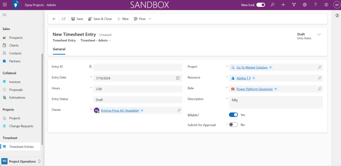This screenshot has width=341, height=166.
Task: Collapse the site map hamburger menu
Action: click(5, 15)
